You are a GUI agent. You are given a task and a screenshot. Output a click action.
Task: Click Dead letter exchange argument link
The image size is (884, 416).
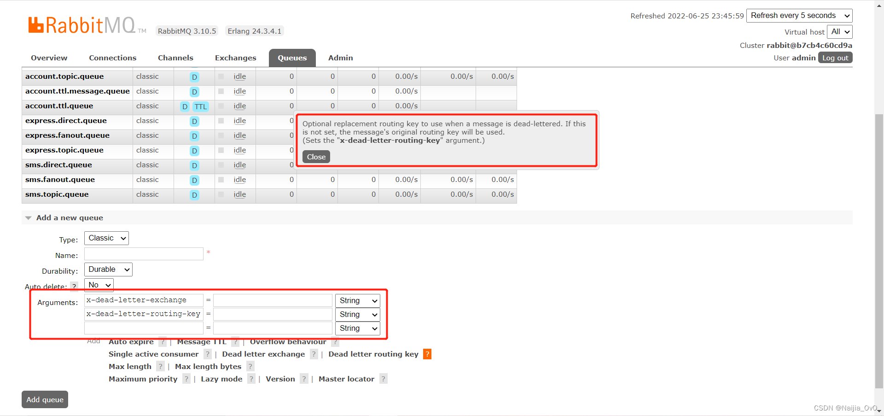[263, 354]
